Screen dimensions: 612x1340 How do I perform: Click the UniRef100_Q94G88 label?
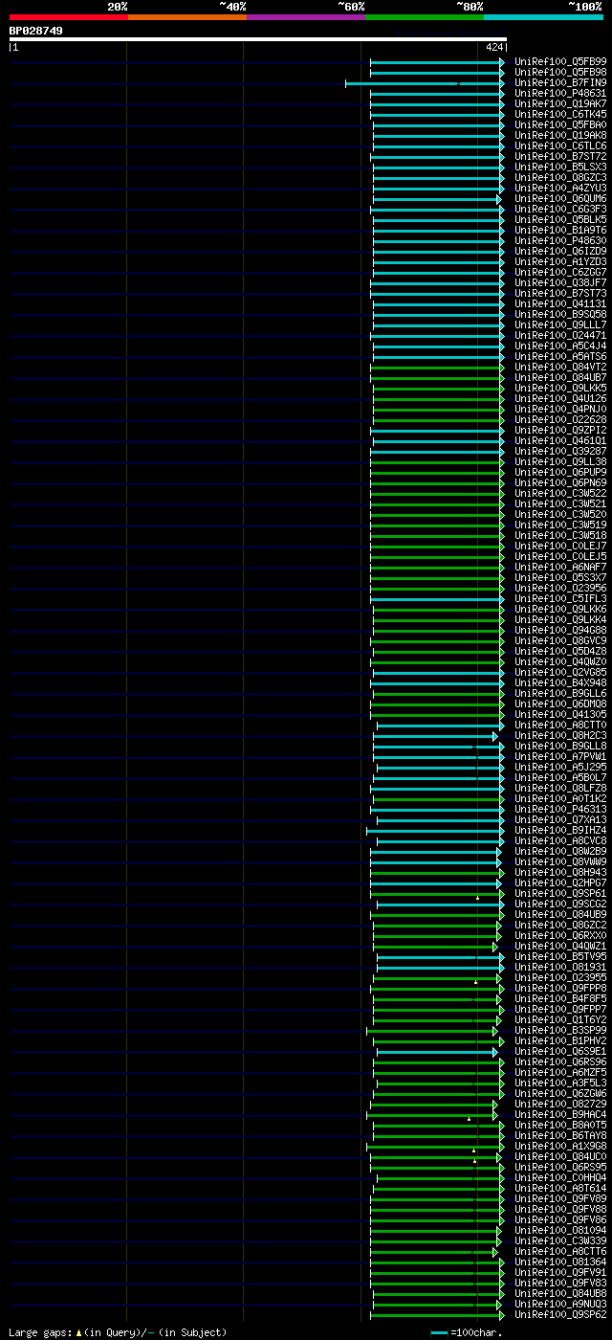(560, 630)
